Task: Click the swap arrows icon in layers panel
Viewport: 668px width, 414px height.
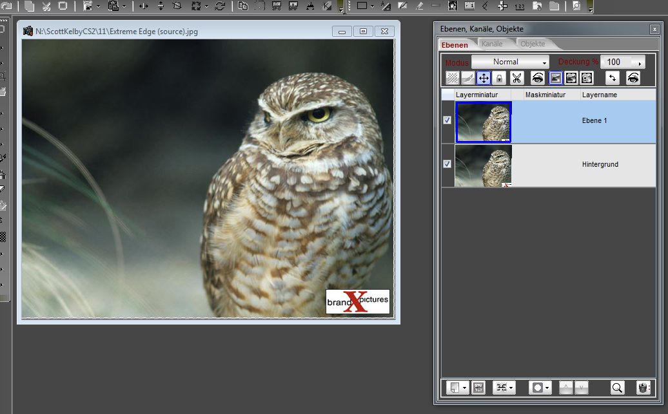Action: 612,78
